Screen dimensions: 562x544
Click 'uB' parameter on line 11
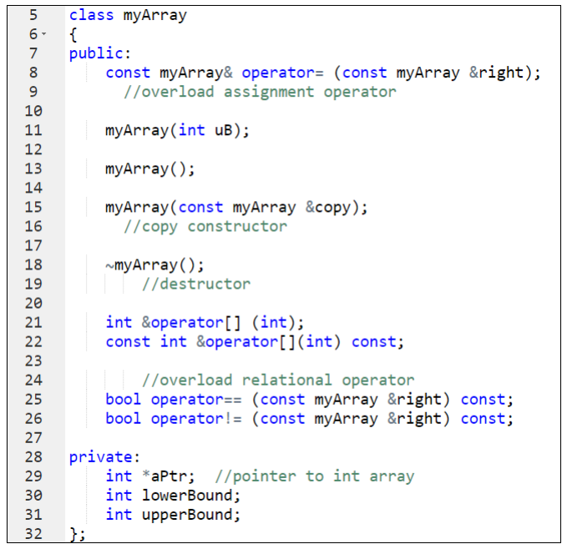(224, 130)
